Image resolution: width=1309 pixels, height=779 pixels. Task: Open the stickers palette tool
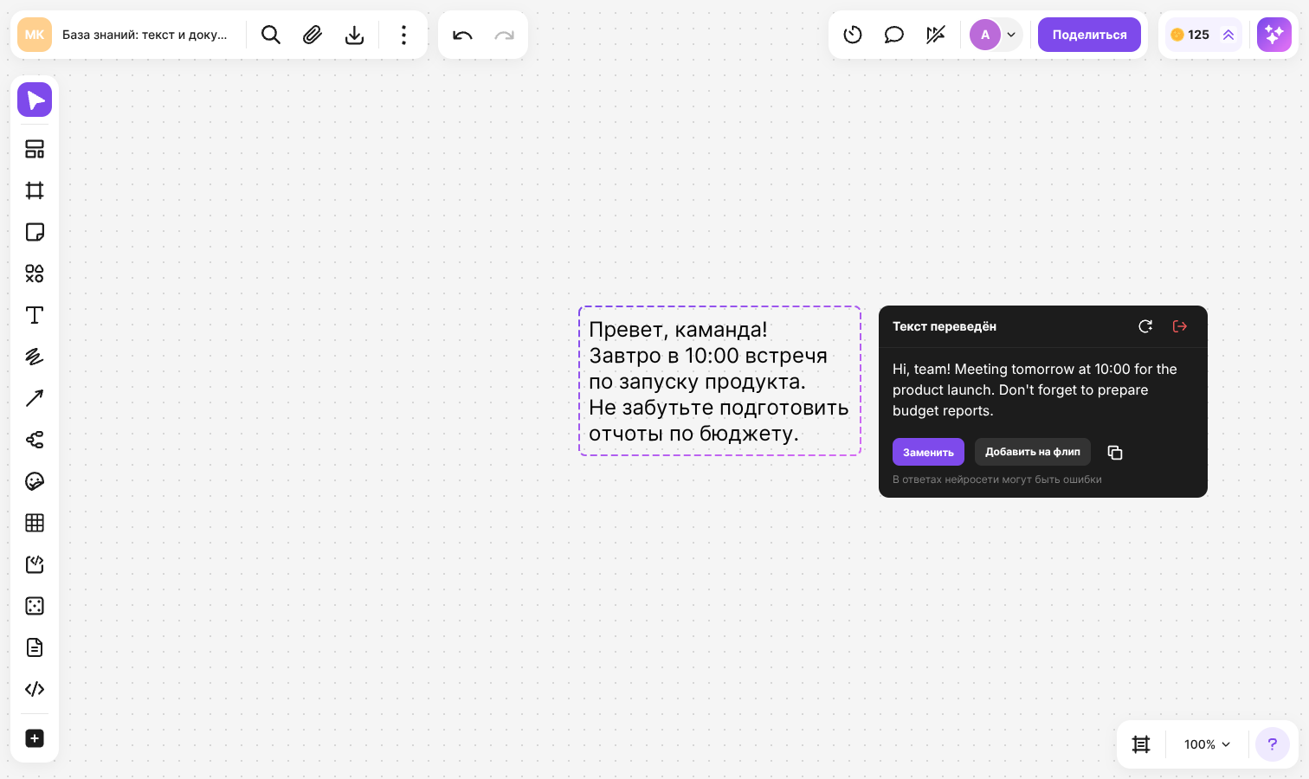coord(35,481)
